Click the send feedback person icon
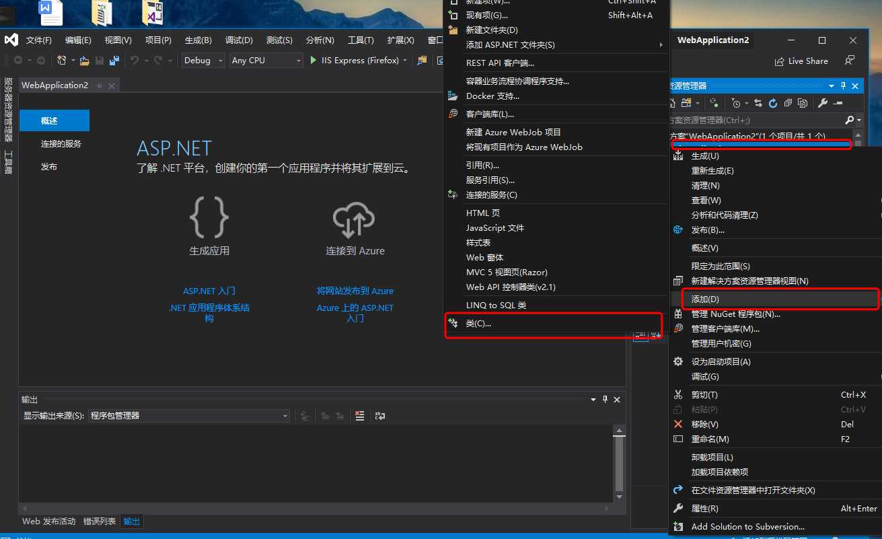882x539 pixels. pos(850,61)
